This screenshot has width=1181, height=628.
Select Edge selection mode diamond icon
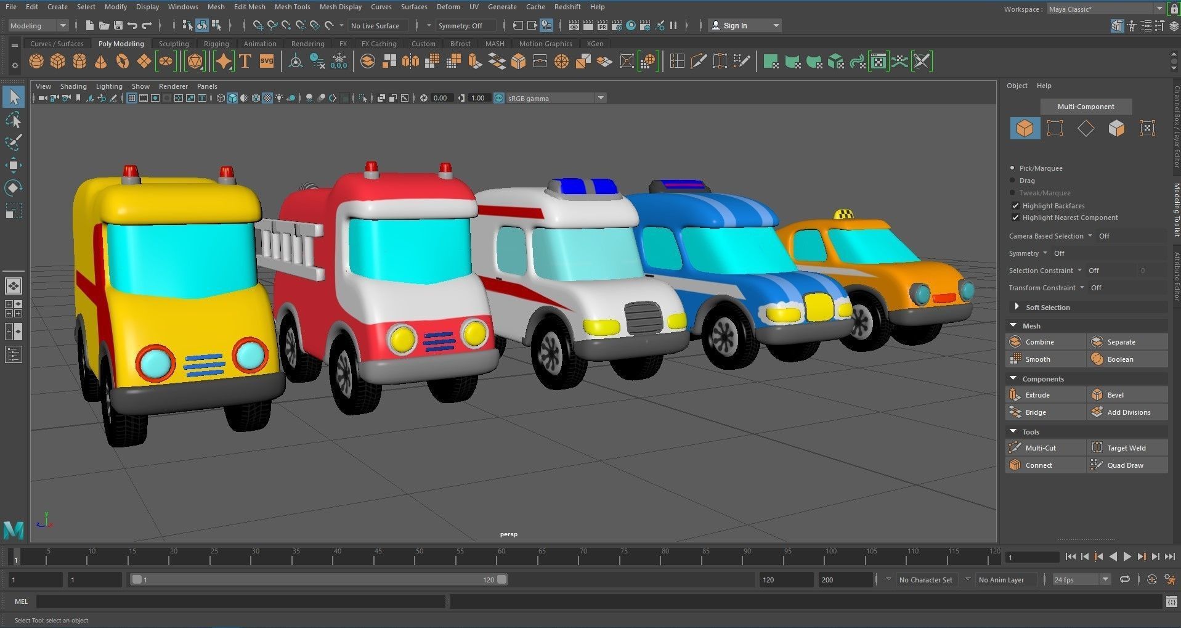pos(1086,128)
